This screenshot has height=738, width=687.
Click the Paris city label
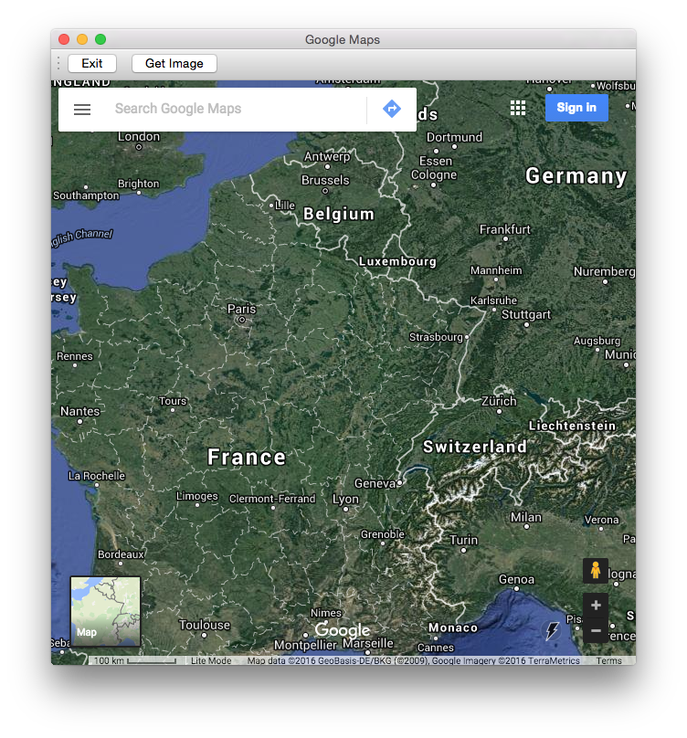tap(241, 309)
